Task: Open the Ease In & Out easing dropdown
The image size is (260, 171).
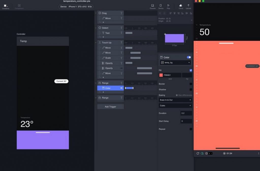Action: click(x=175, y=100)
